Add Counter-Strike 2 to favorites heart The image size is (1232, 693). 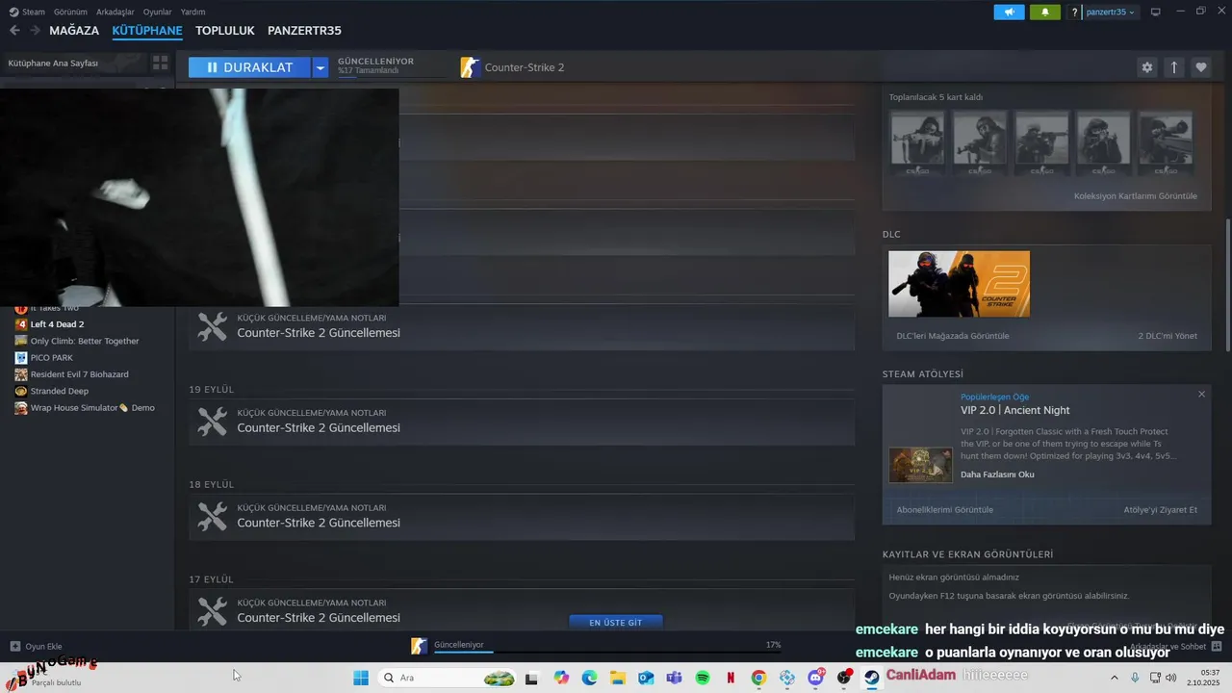(1200, 67)
